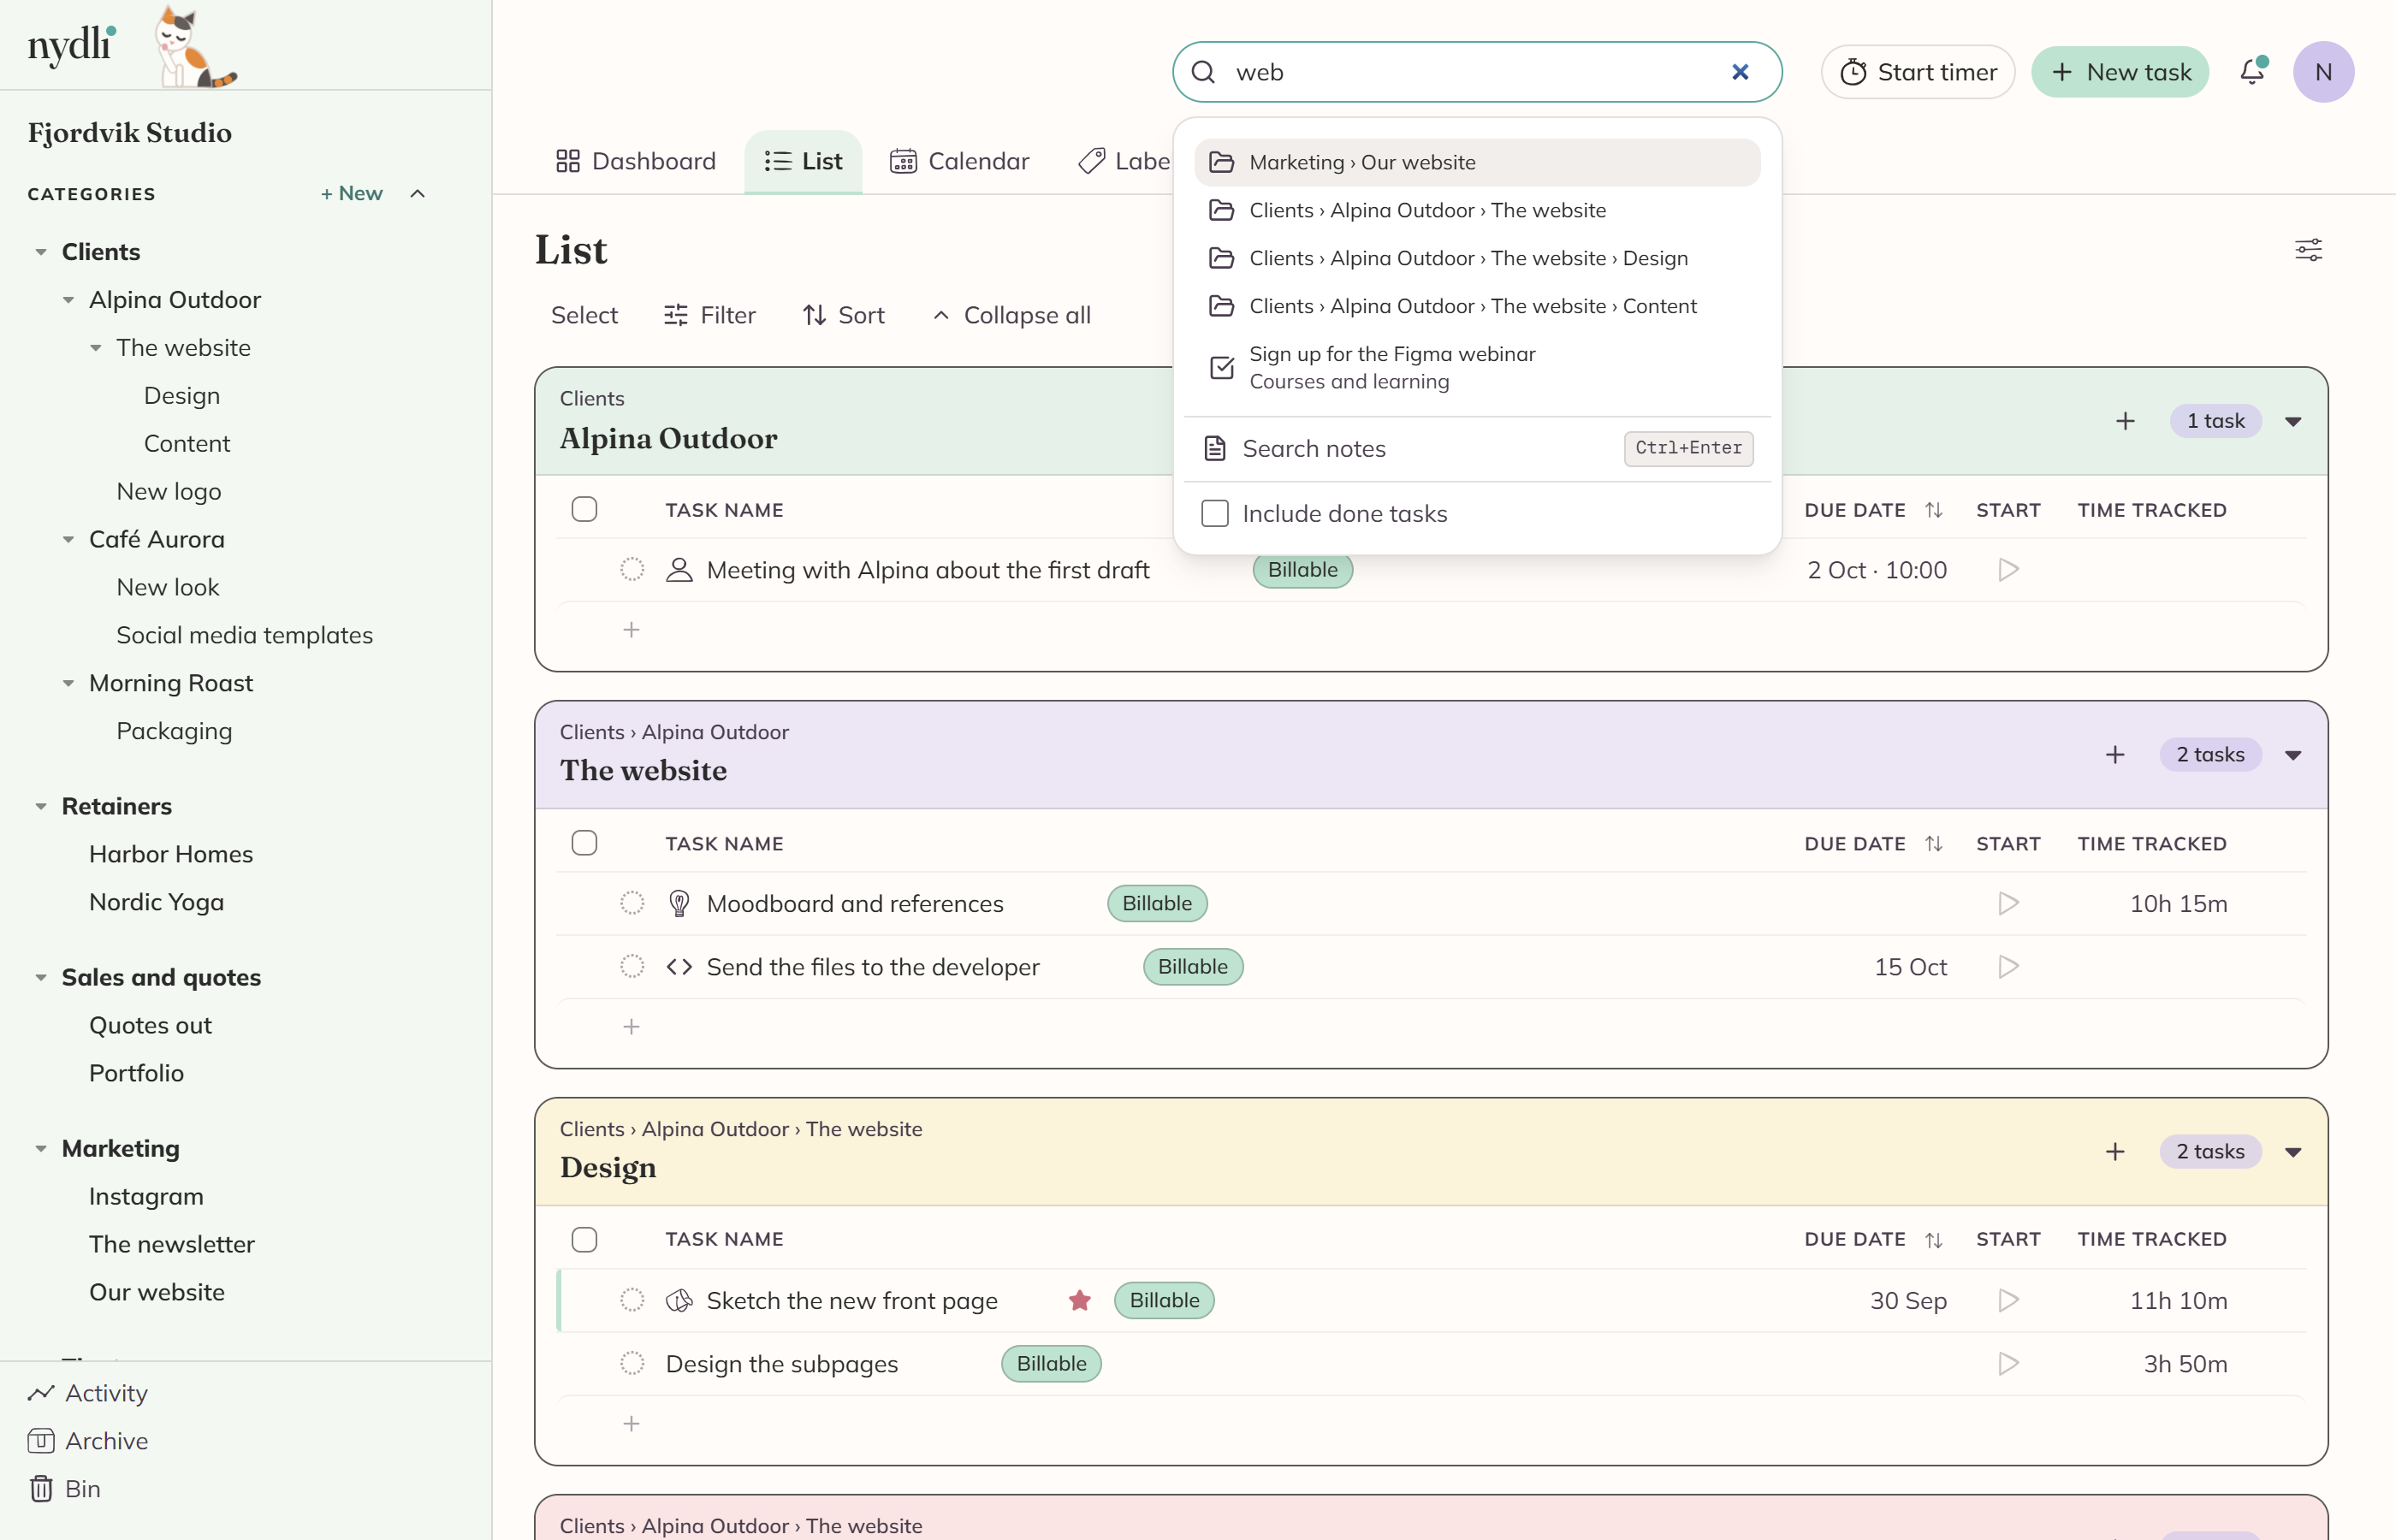
Task: Open the notifications bell
Action: coord(2252,72)
